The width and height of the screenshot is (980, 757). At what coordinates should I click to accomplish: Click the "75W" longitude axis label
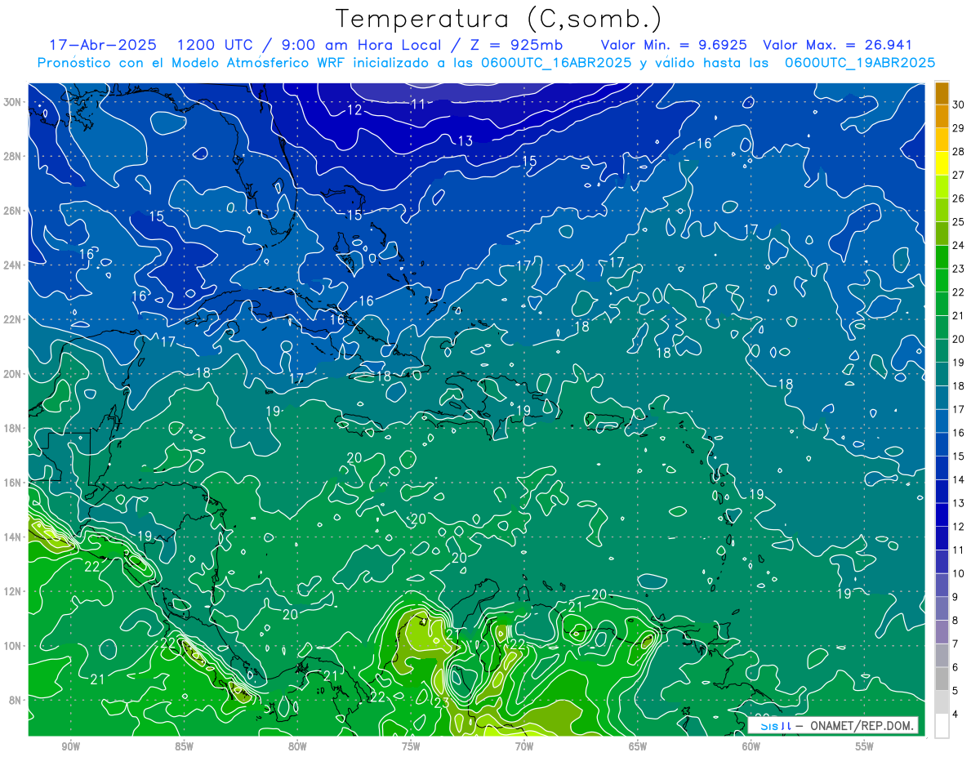pos(411,746)
